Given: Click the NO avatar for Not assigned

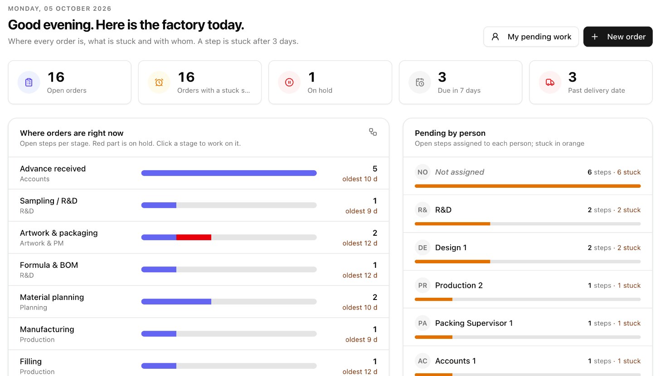Looking at the screenshot, I should pyautogui.click(x=422, y=172).
